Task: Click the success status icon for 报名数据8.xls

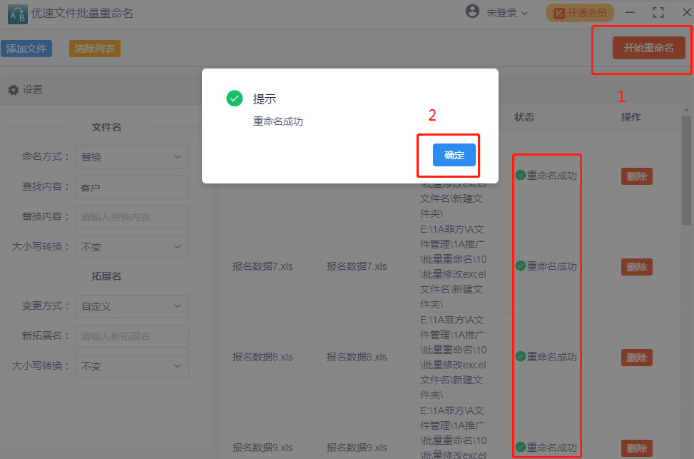Action: 521,357
